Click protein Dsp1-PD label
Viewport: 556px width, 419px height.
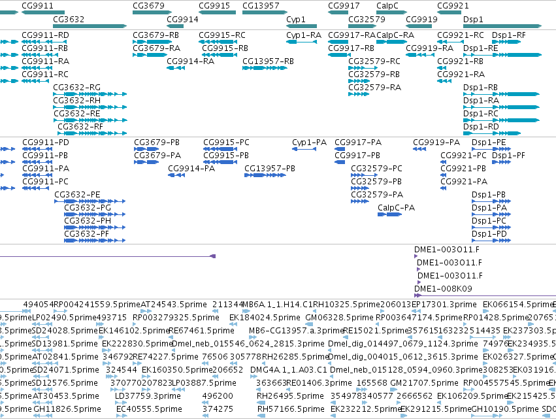coord(489,234)
